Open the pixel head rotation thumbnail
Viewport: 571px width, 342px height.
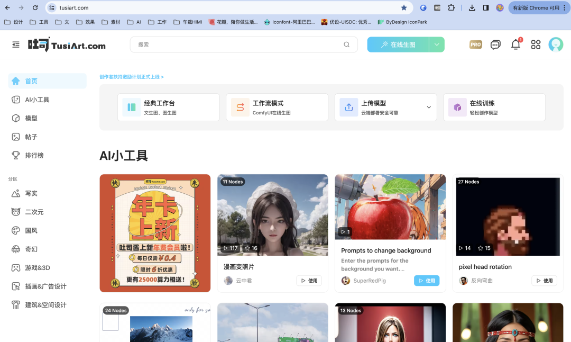[508, 216]
